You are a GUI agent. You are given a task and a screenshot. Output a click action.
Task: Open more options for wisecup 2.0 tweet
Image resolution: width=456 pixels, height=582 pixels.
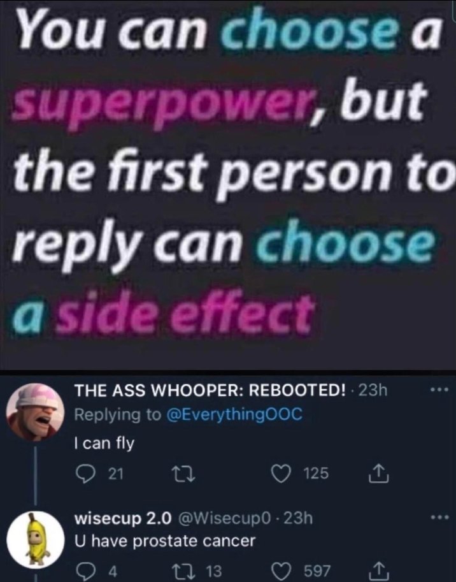coord(439,517)
